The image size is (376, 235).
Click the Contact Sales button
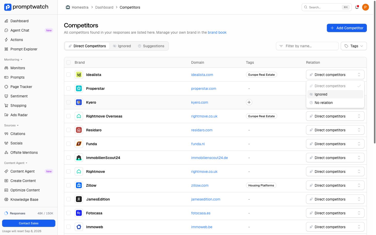pyautogui.click(x=29, y=223)
